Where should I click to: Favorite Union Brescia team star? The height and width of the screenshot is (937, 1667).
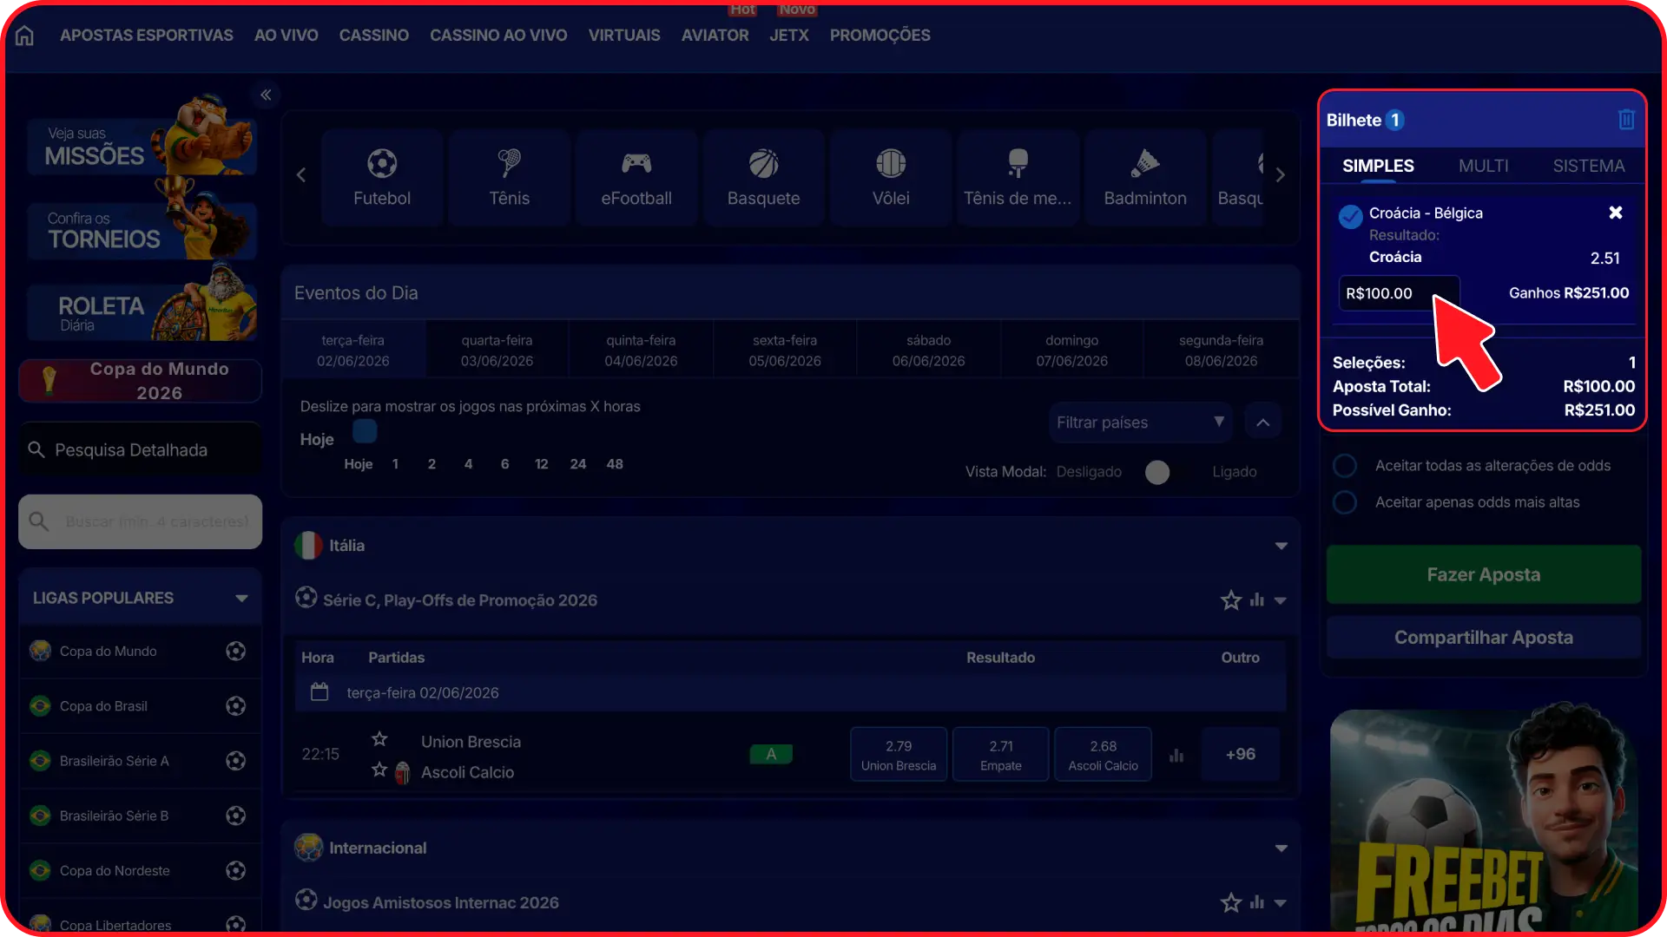379,739
